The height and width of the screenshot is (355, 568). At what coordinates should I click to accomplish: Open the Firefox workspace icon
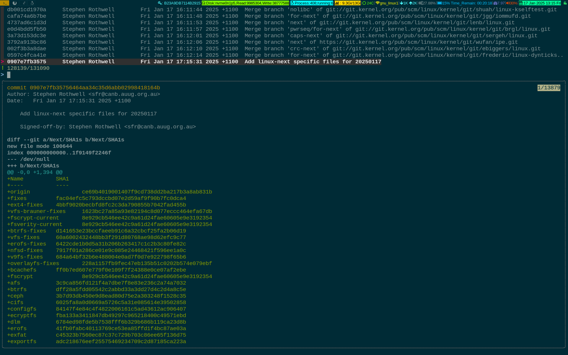14,3
